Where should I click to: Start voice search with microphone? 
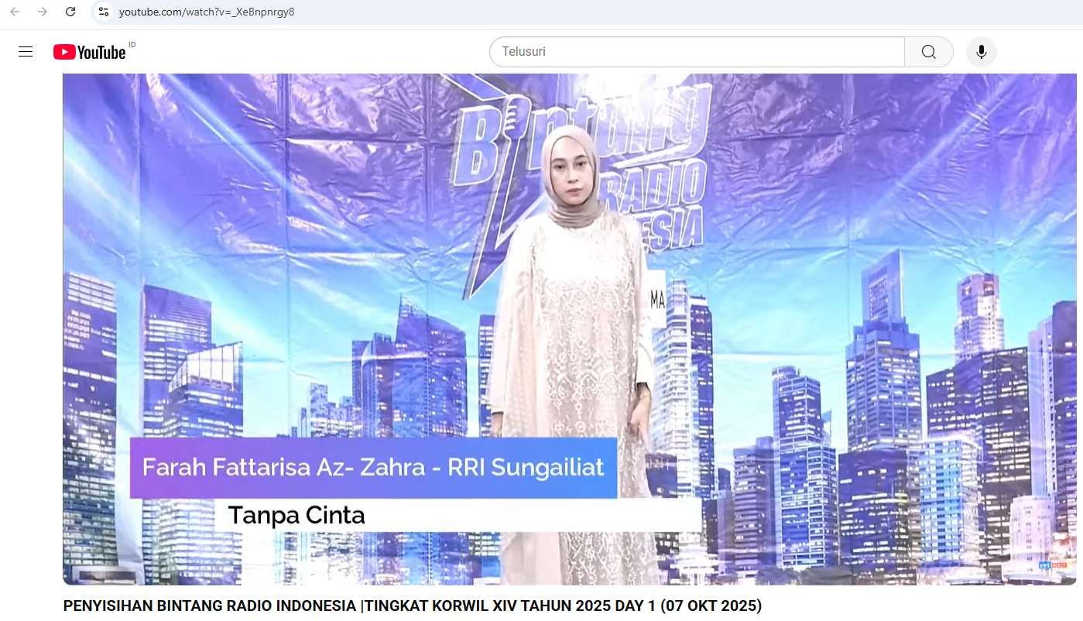click(x=982, y=52)
